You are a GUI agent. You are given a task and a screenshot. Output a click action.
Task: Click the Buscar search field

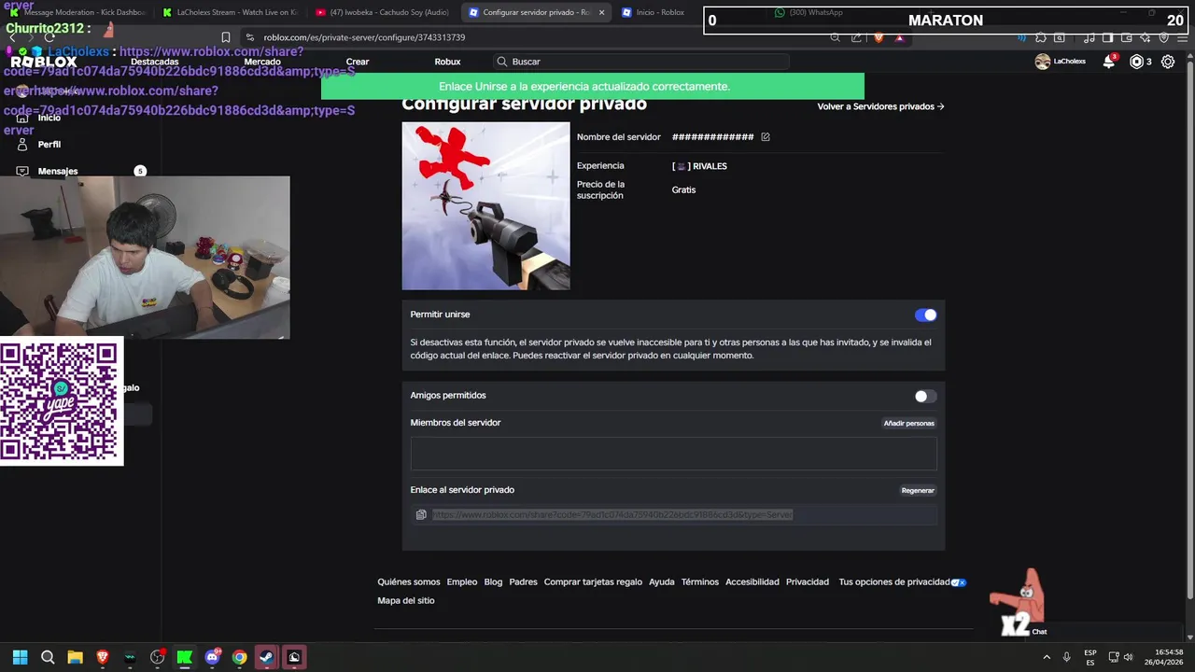[640, 62]
